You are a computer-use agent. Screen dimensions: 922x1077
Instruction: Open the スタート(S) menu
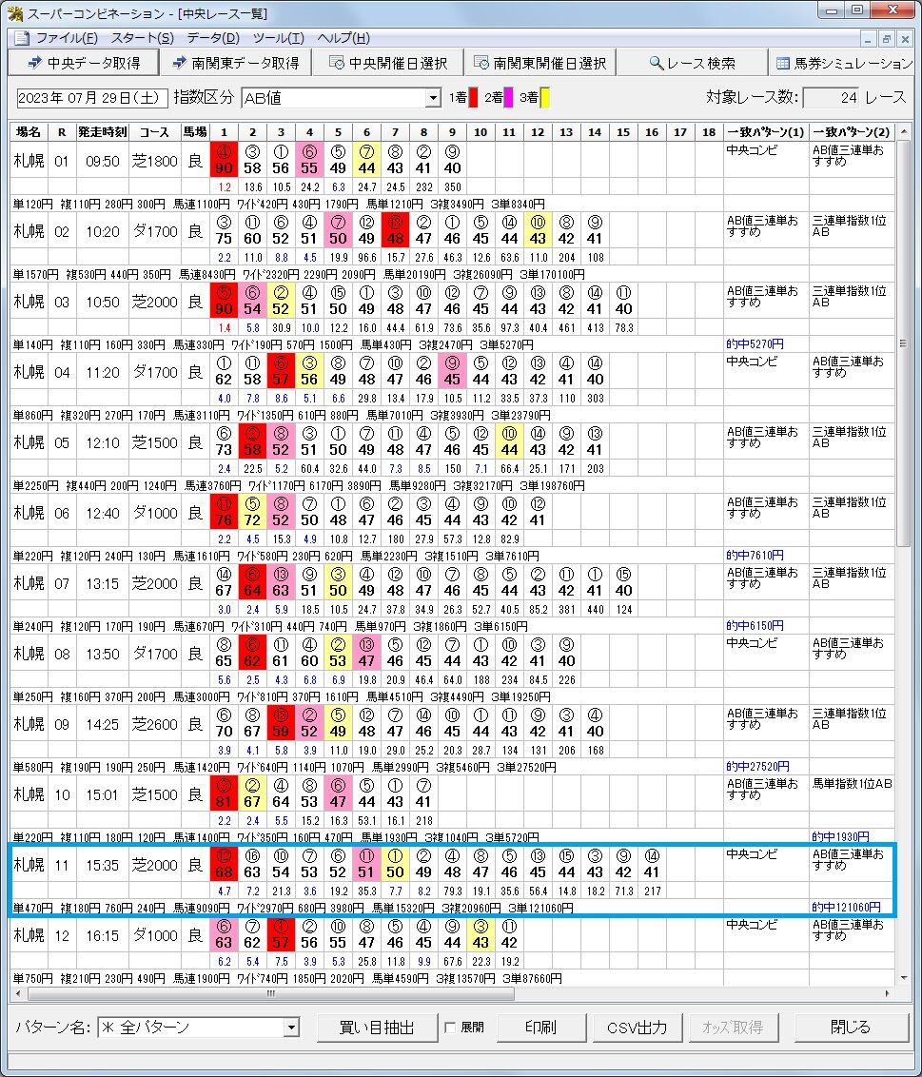[142, 38]
